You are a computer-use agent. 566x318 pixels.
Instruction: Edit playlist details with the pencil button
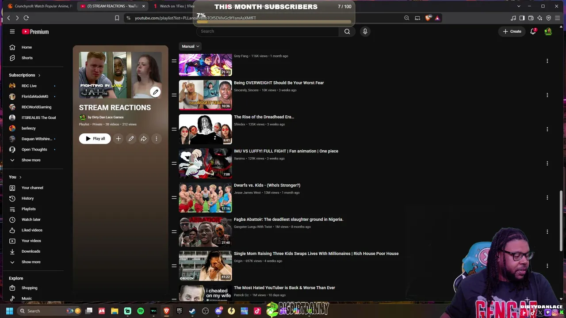click(x=131, y=139)
